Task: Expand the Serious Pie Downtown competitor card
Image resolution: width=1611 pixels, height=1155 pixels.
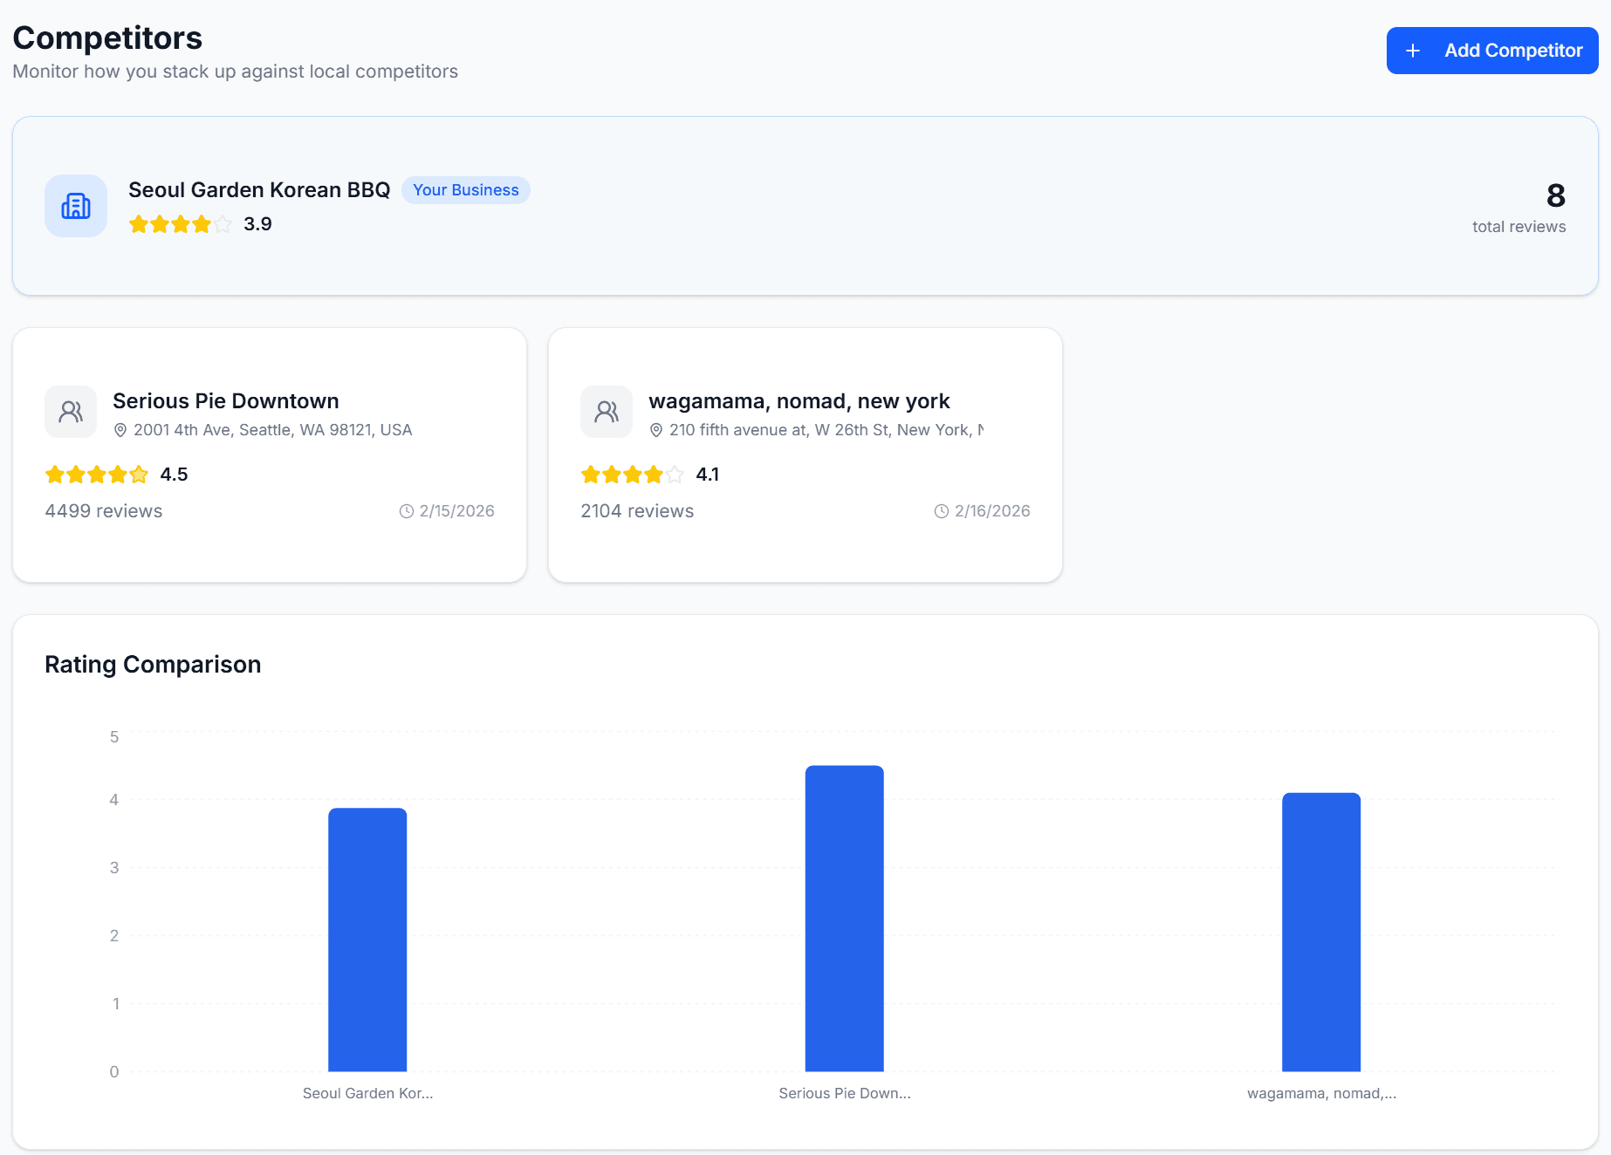Action: [x=269, y=454]
